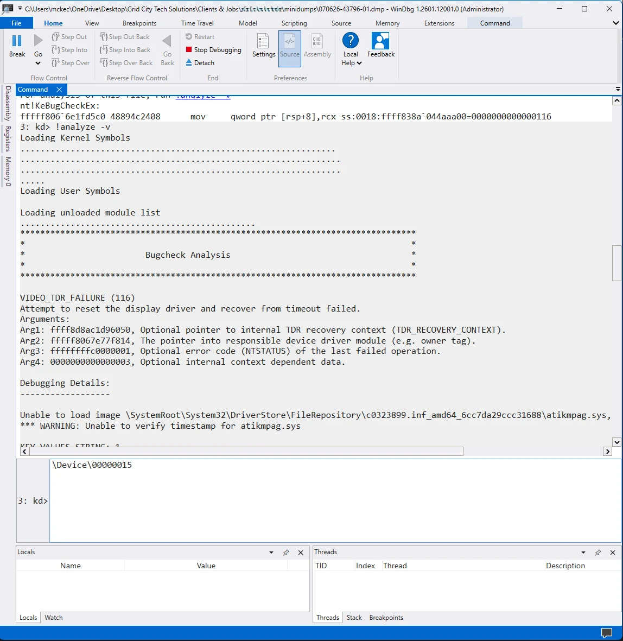Select the Locals bottom tab
The width and height of the screenshot is (623, 641).
click(x=28, y=617)
